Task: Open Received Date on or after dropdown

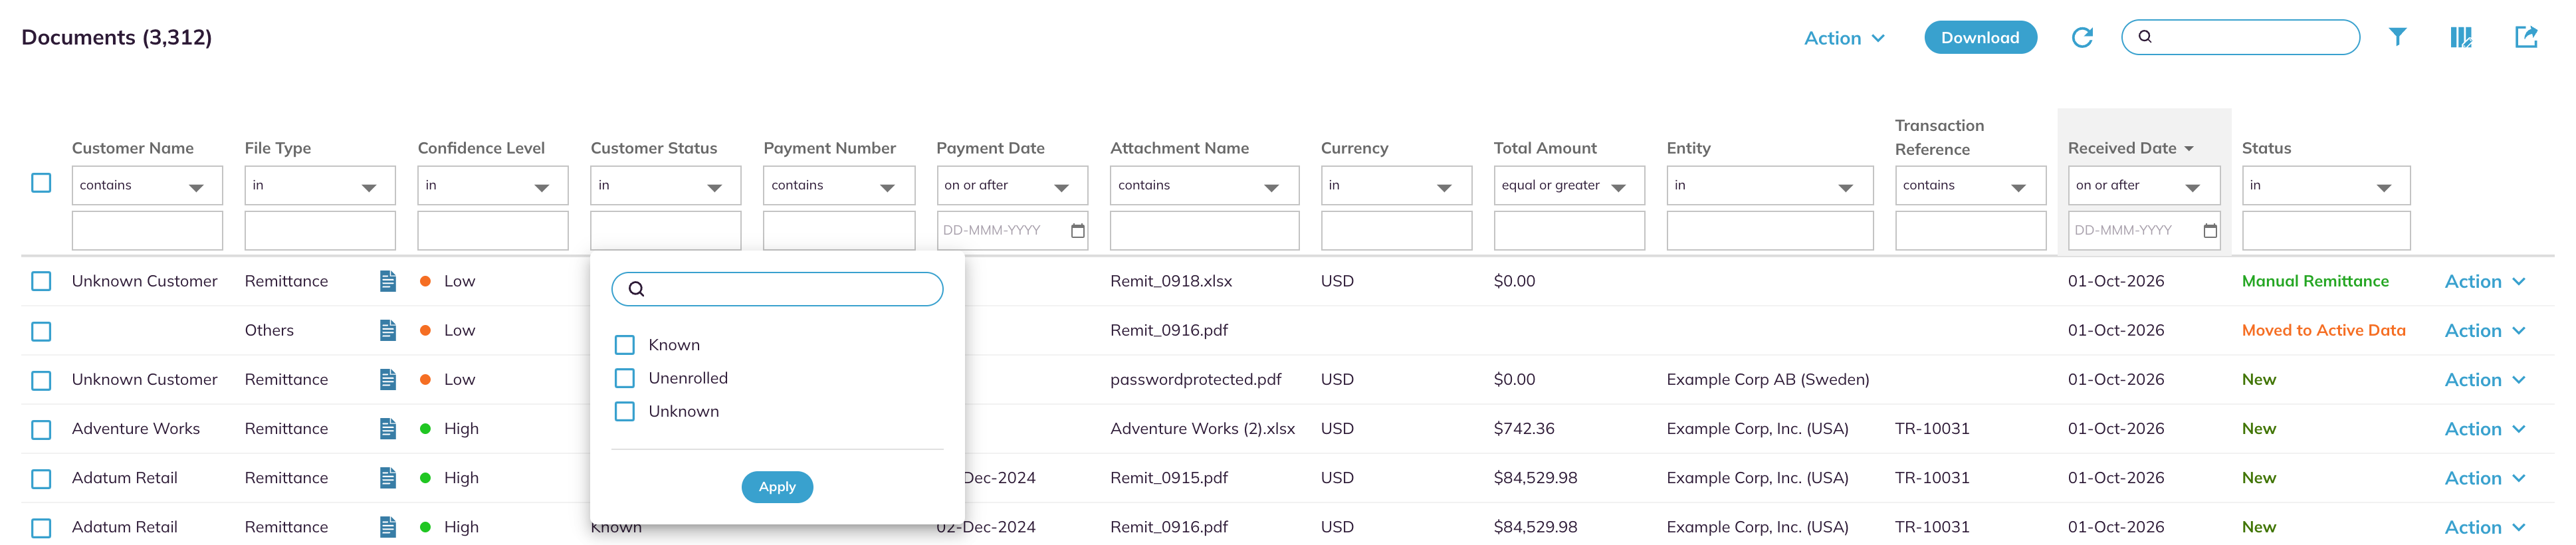Action: [x=2144, y=185]
